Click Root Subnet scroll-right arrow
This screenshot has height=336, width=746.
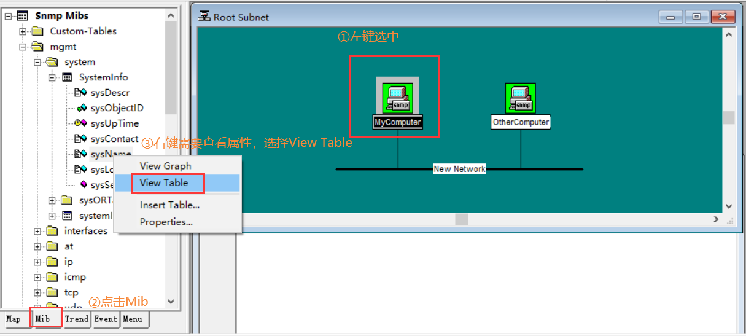click(x=716, y=219)
